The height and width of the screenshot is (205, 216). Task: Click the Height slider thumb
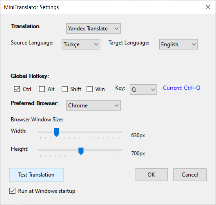[81, 151]
